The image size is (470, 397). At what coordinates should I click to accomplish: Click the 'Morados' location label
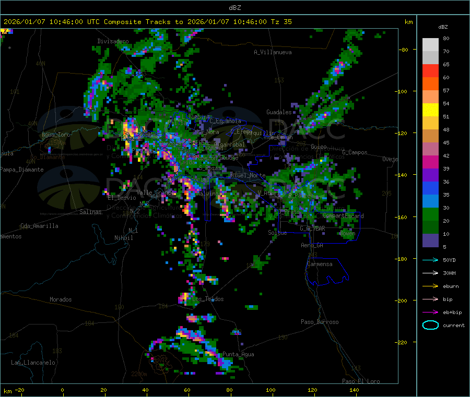(x=61, y=299)
